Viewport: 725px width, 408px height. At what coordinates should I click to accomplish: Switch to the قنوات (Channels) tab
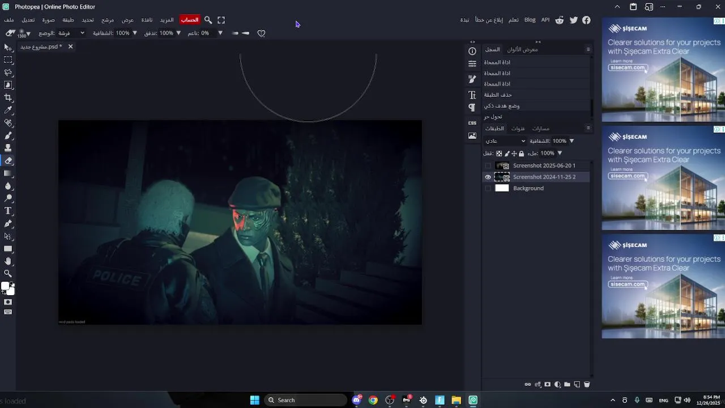[518, 129]
